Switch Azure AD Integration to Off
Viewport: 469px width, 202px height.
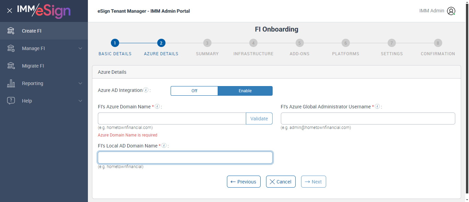point(194,91)
